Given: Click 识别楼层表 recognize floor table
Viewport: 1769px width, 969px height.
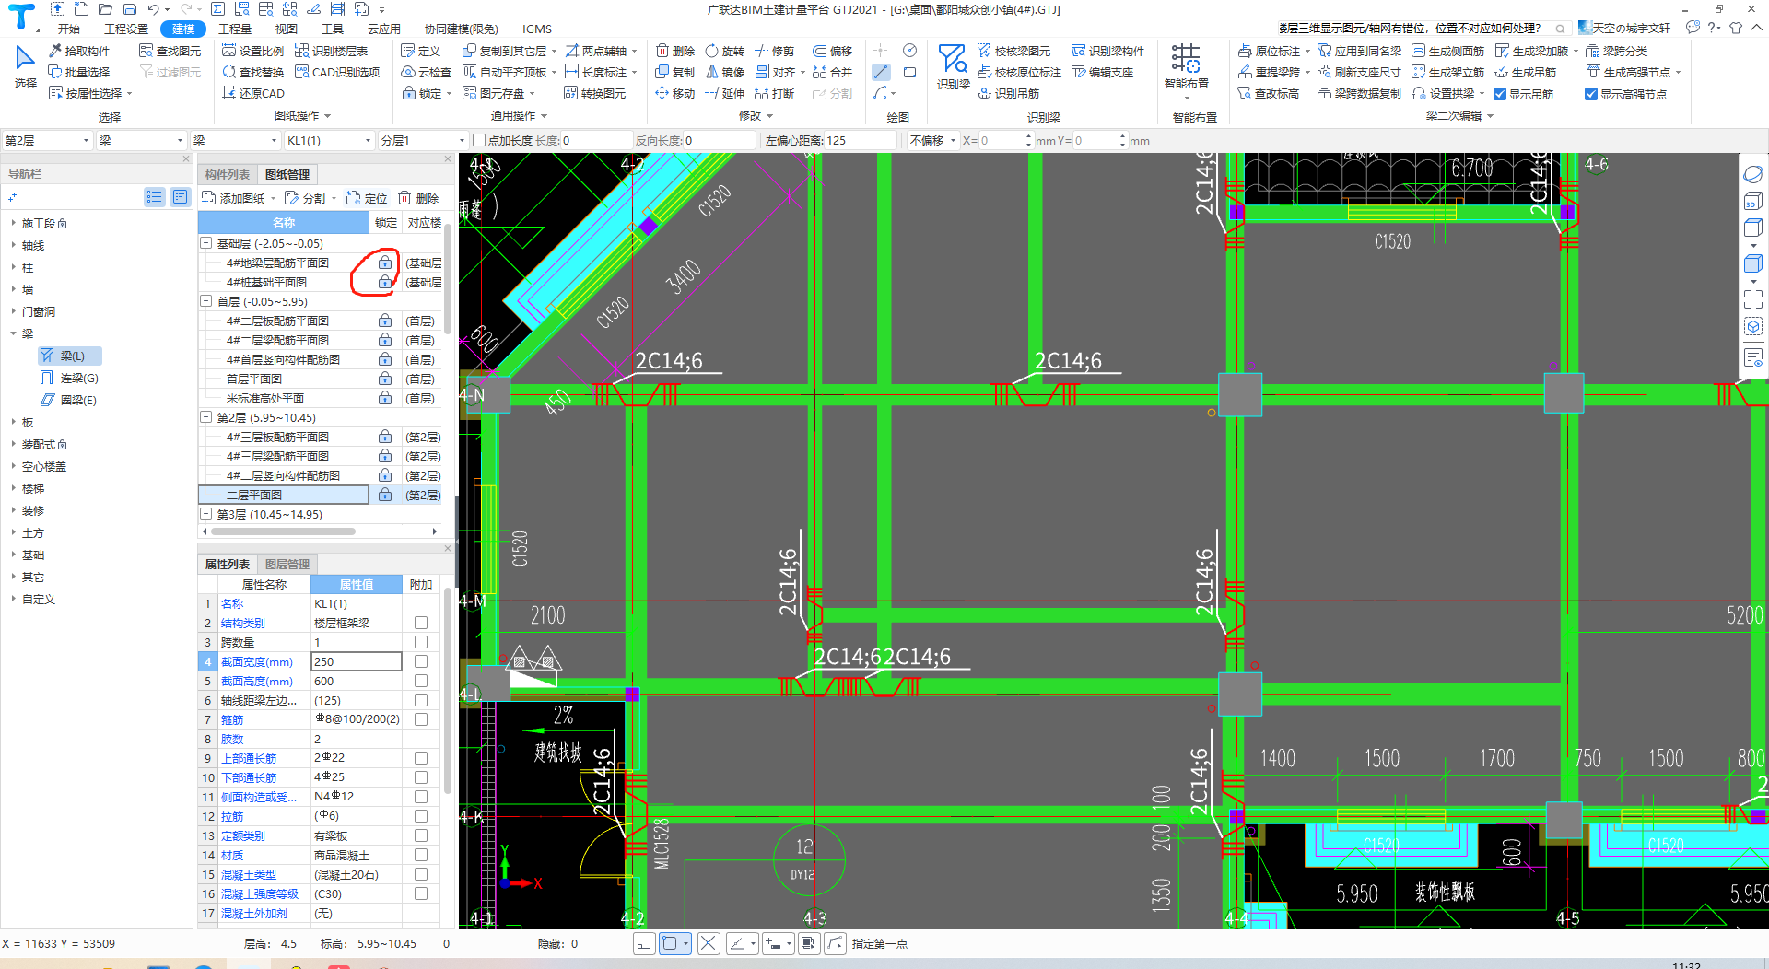Looking at the screenshot, I should tap(332, 51).
